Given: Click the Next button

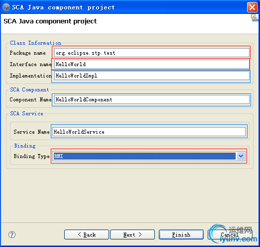Looking at the screenshot, I should [132, 235].
